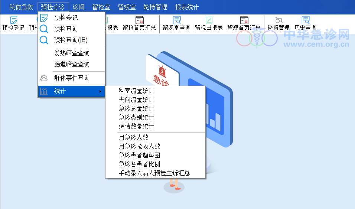Click the 留观室查询 toolbar icon

176,23
